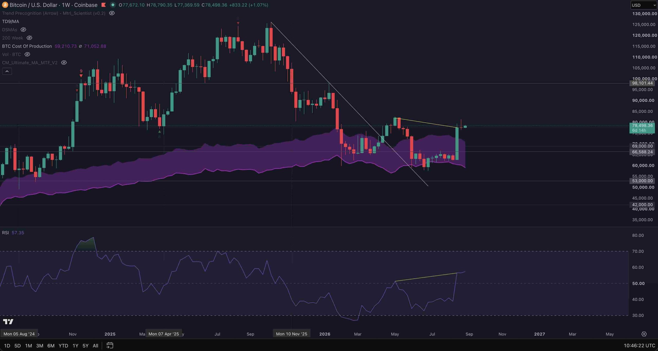Open the USD currency dropdown
Image resolution: width=658 pixels, height=351 pixels.
pyautogui.click(x=643, y=5)
